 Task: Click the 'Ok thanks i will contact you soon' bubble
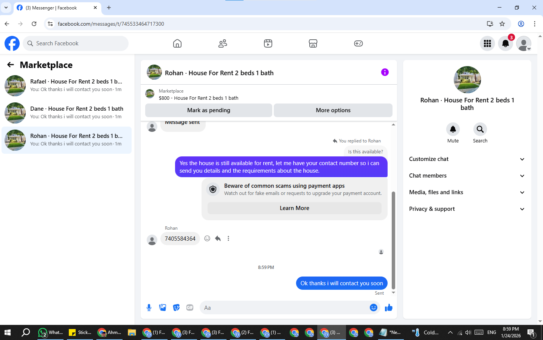[x=342, y=283]
